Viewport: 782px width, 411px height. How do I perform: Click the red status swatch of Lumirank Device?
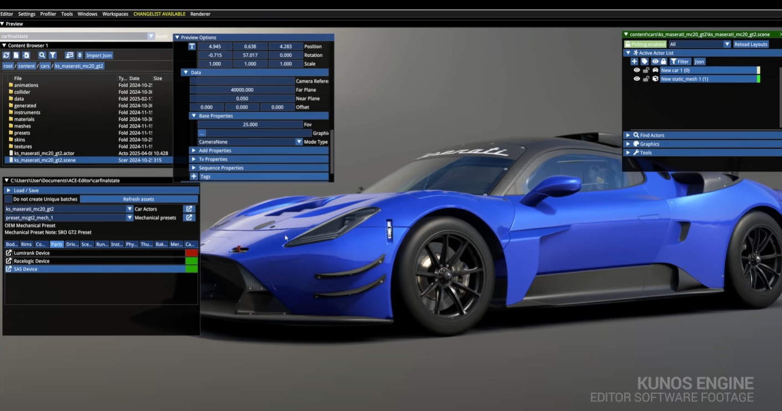[191, 253]
